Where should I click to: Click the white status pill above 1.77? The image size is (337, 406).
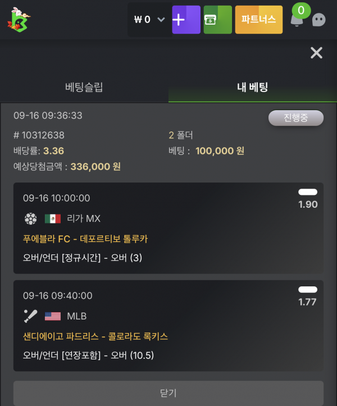[308, 290]
